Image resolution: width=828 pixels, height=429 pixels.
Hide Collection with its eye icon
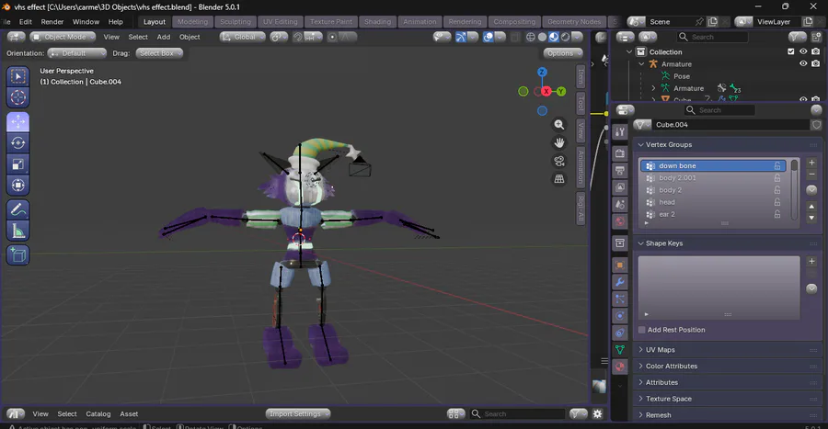tap(803, 51)
